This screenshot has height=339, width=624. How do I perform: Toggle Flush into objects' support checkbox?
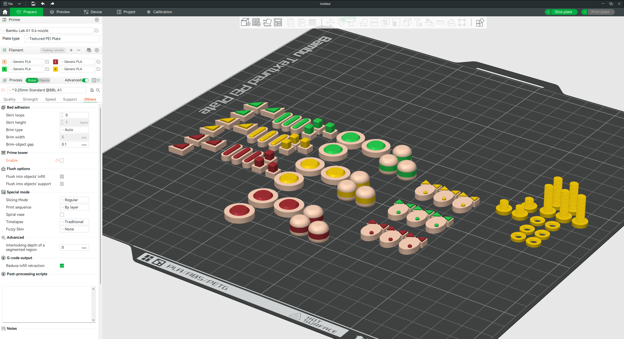(62, 184)
